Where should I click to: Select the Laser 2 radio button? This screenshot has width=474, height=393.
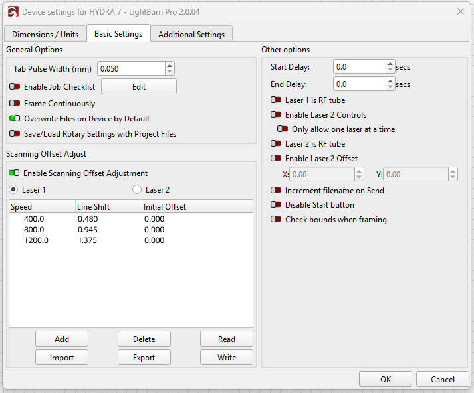[x=137, y=190]
